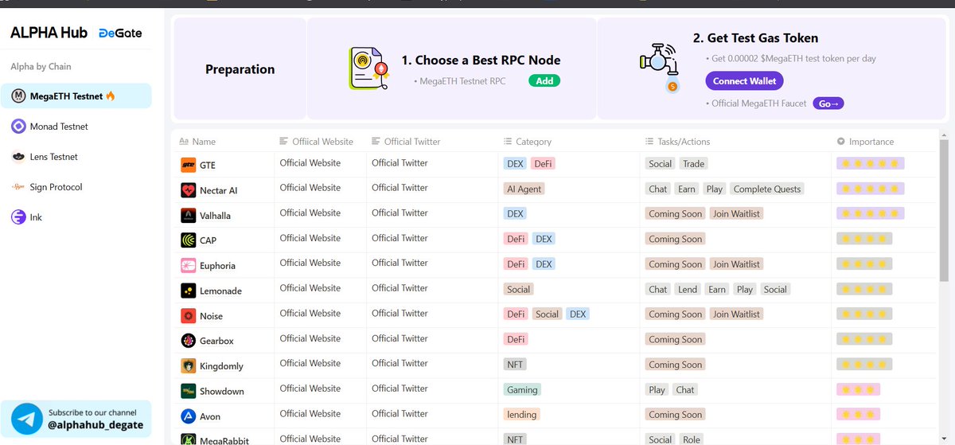Click the Noise red logo icon
955x445 pixels.
click(x=188, y=316)
